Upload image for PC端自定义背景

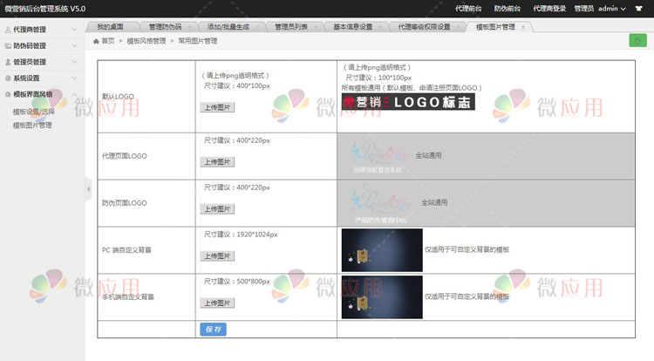217,256
